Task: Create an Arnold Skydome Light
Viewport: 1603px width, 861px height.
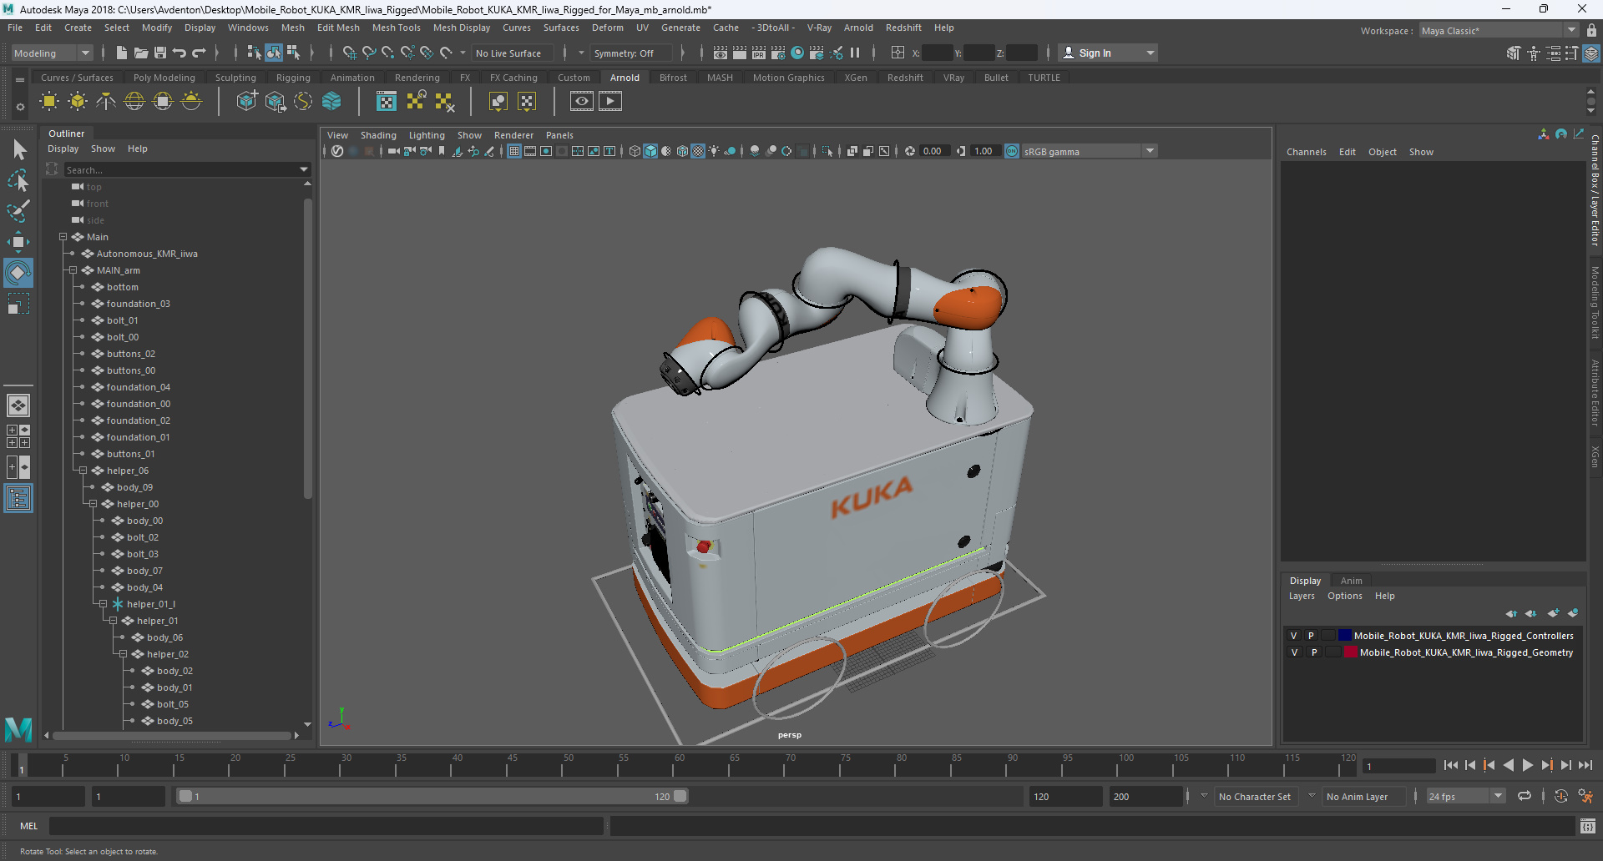Action: (x=134, y=102)
